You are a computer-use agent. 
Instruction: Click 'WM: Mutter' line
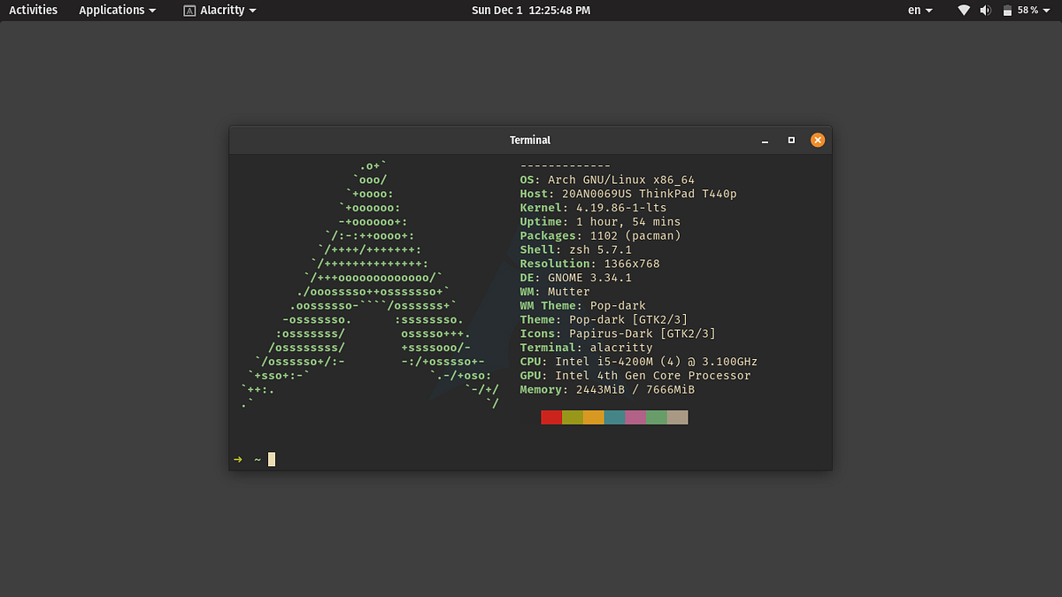pos(555,292)
